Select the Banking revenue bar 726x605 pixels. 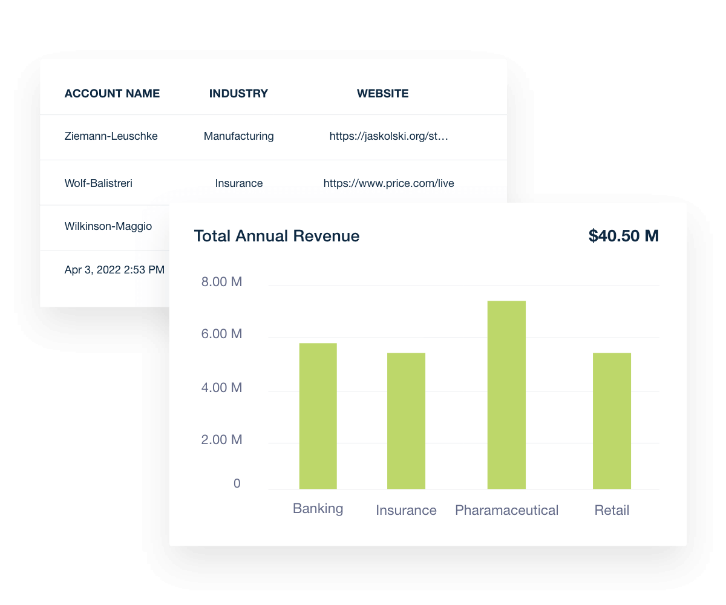click(318, 414)
